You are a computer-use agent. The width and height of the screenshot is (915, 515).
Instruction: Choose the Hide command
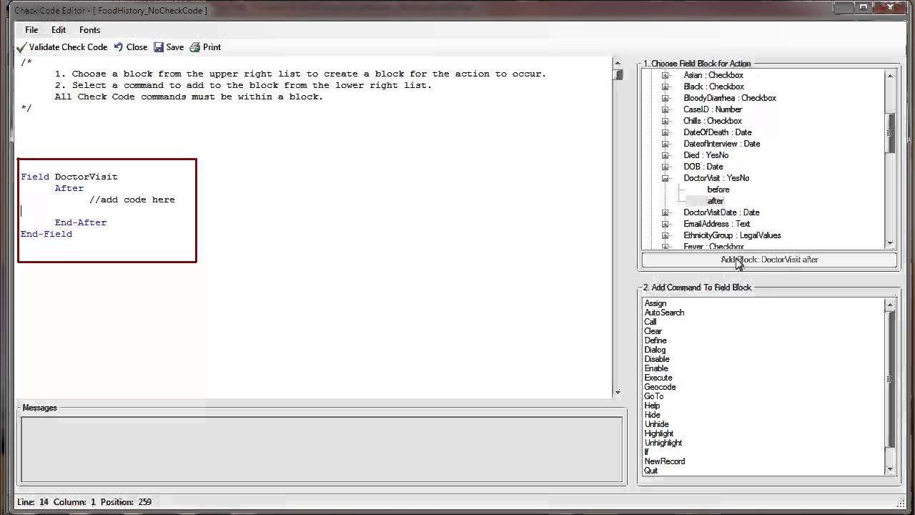[x=652, y=415]
